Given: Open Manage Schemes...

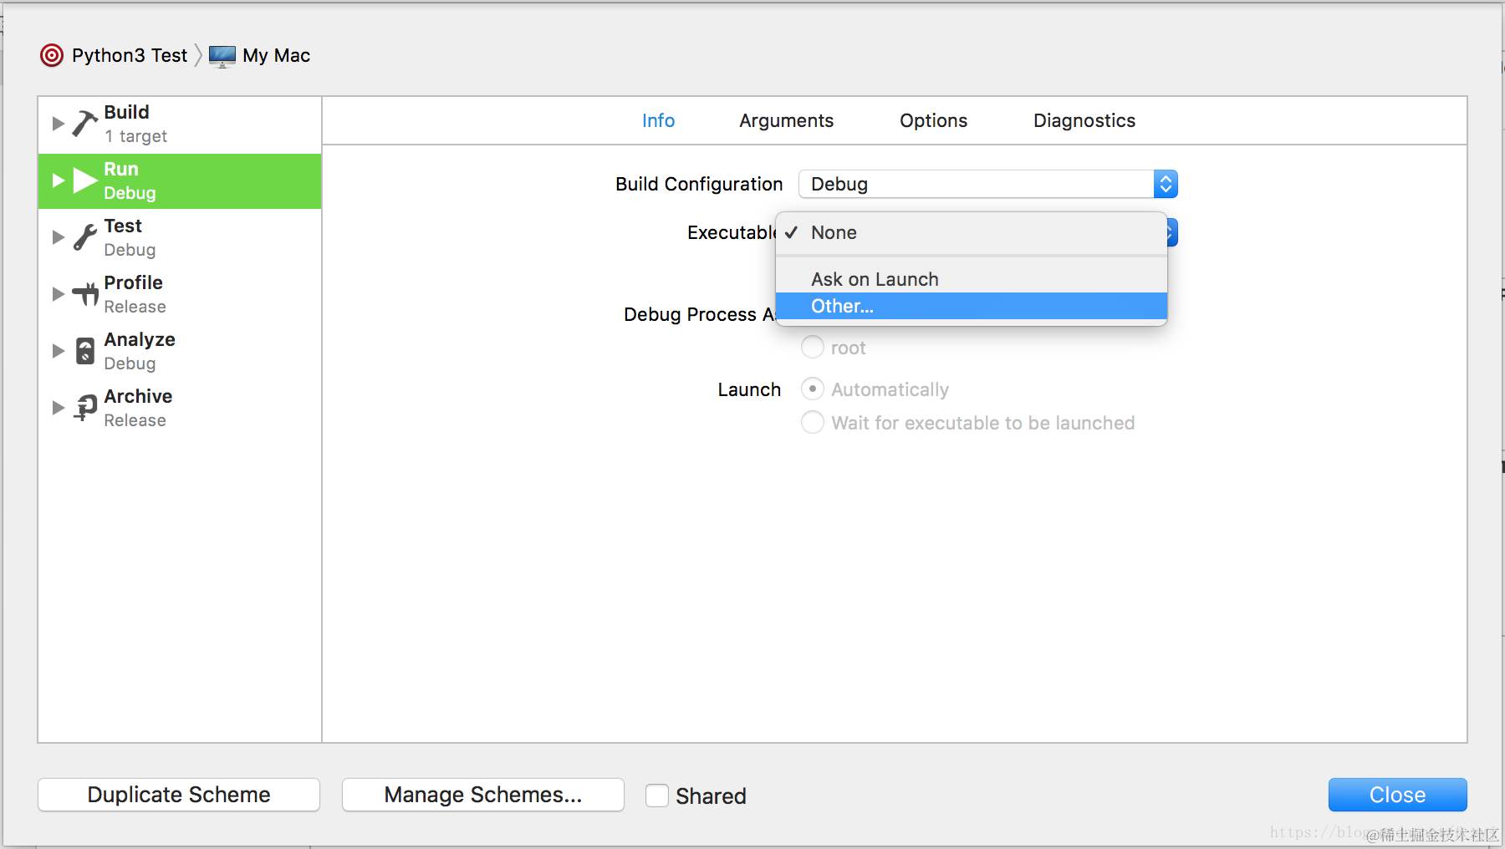Looking at the screenshot, I should click(x=483, y=795).
